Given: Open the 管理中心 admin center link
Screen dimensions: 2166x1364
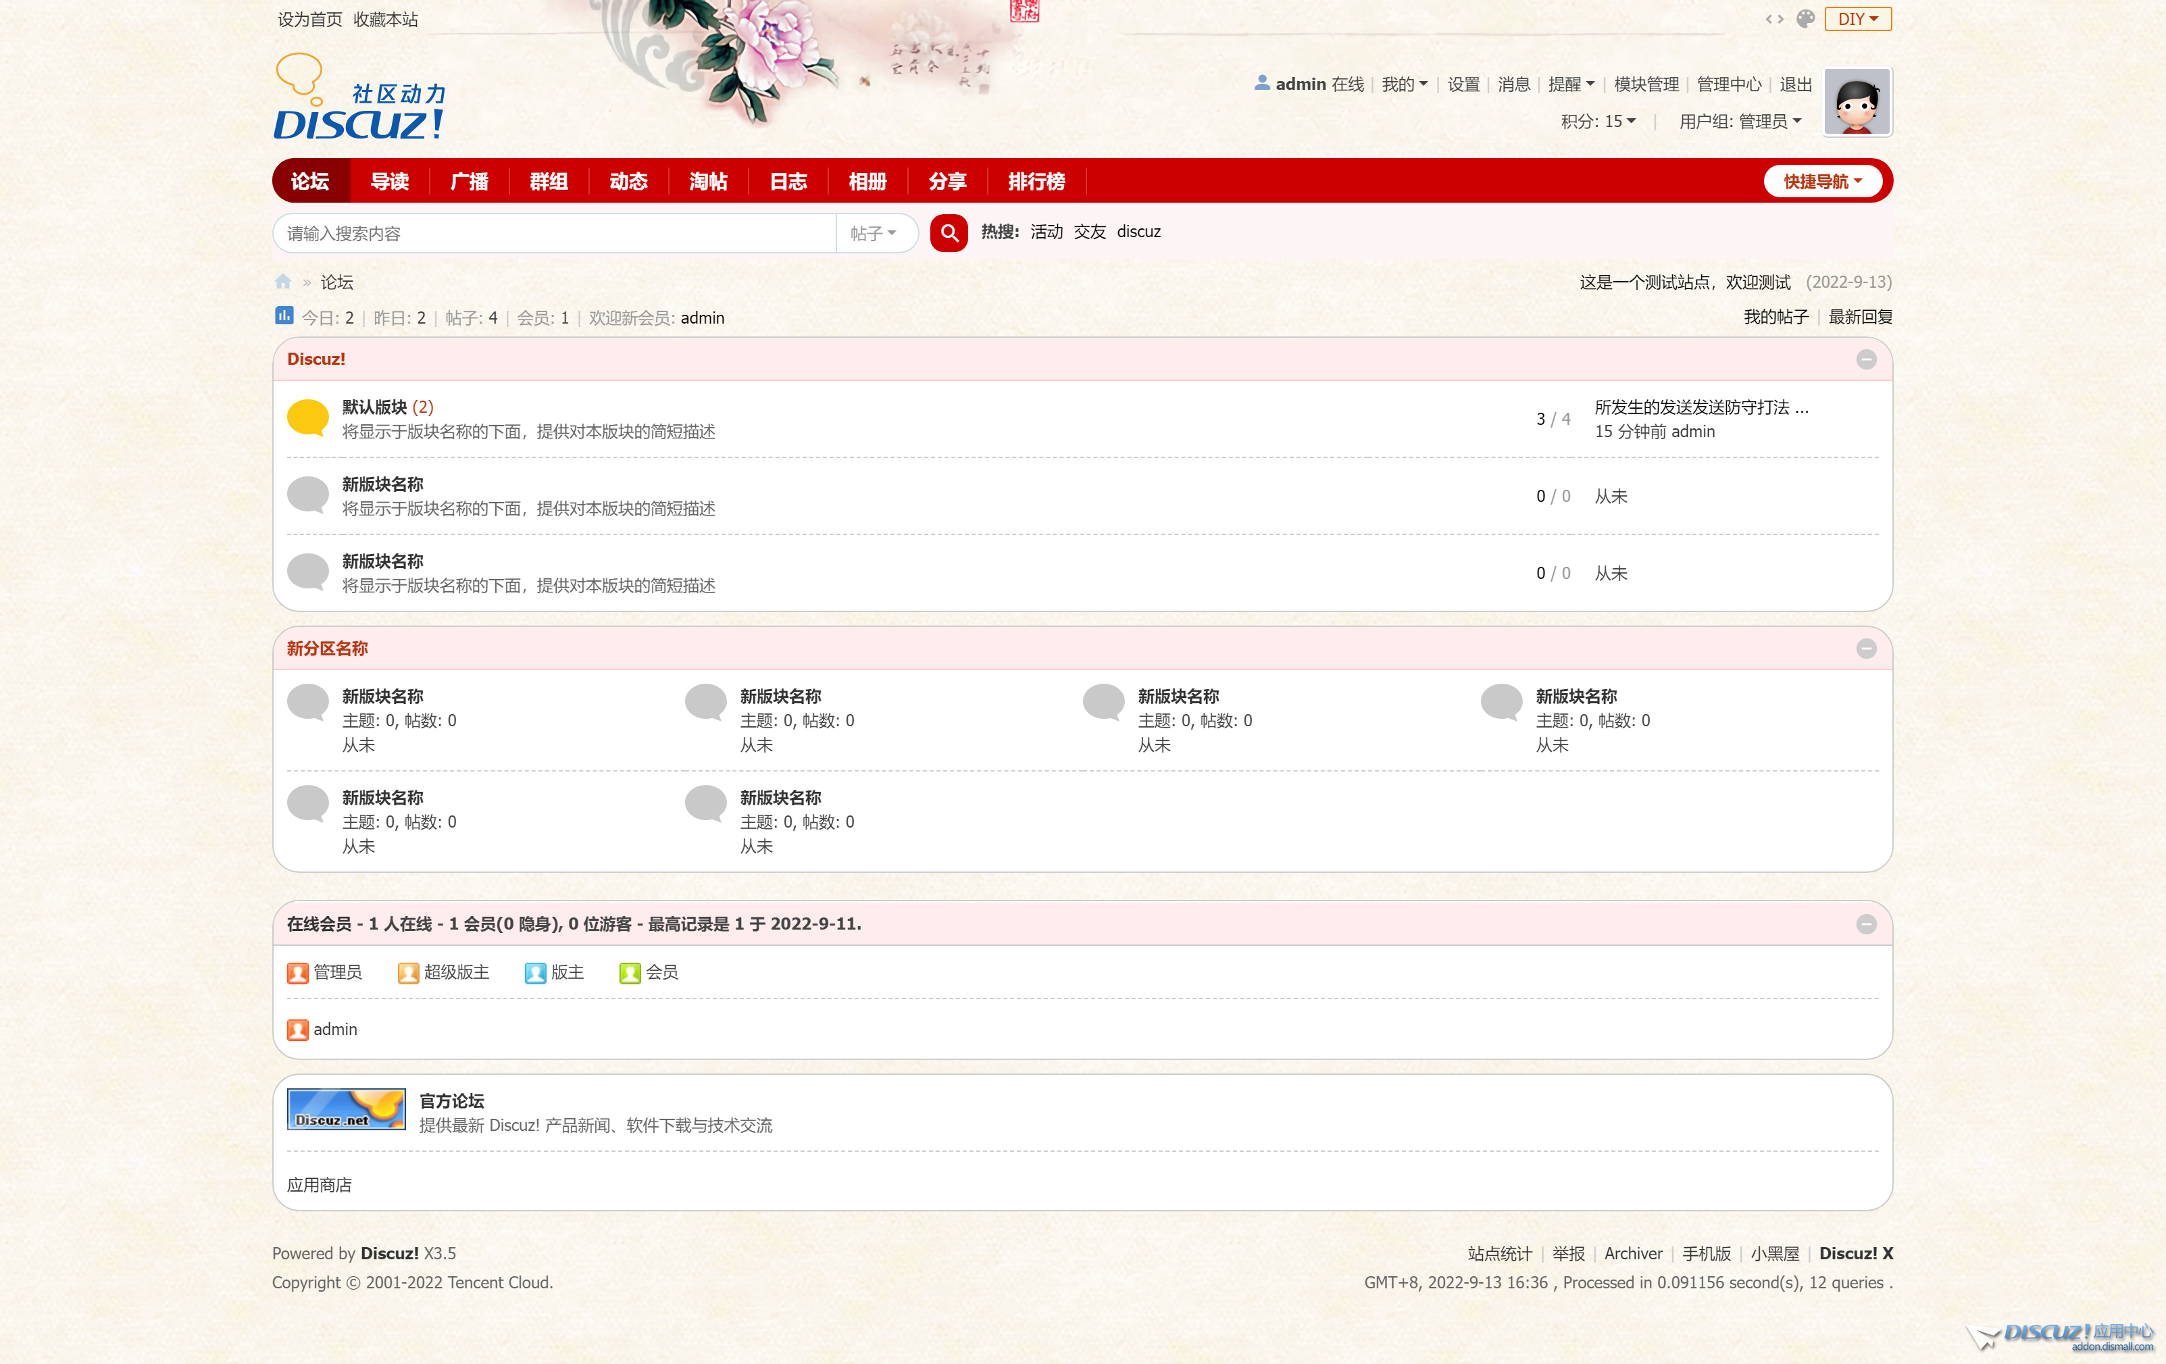Looking at the screenshot, I should tap(1729, 84).
